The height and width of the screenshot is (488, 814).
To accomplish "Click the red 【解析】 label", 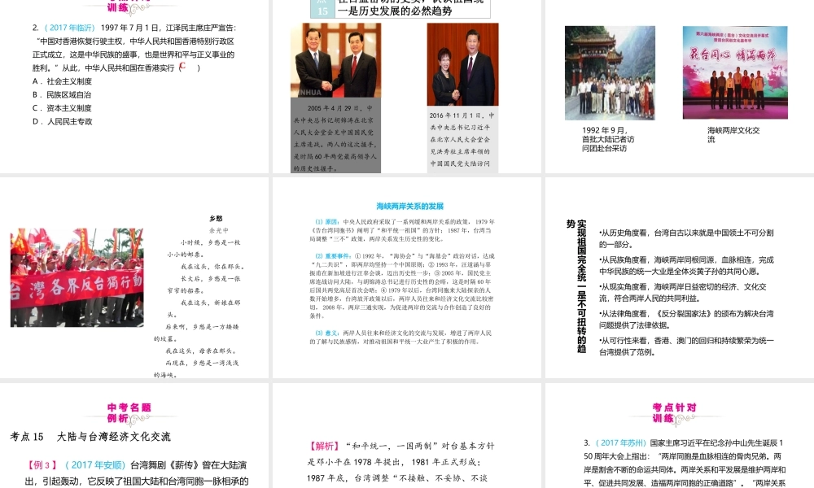I will click(x=324, y=446).
